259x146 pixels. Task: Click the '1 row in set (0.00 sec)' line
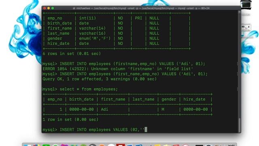(70, 119)
